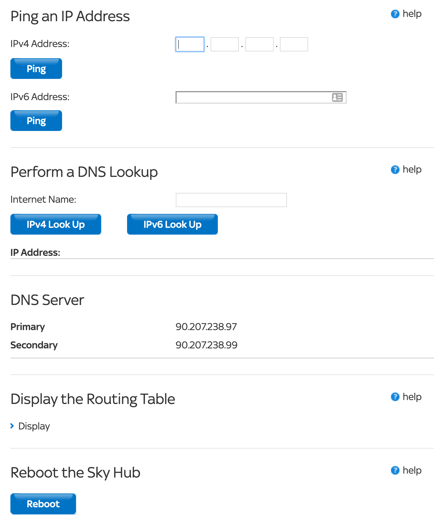The image size is (434, 522).
Task: Click the question mark icon for Reboot the Sky Hub
Action: (x=395, y=470)
